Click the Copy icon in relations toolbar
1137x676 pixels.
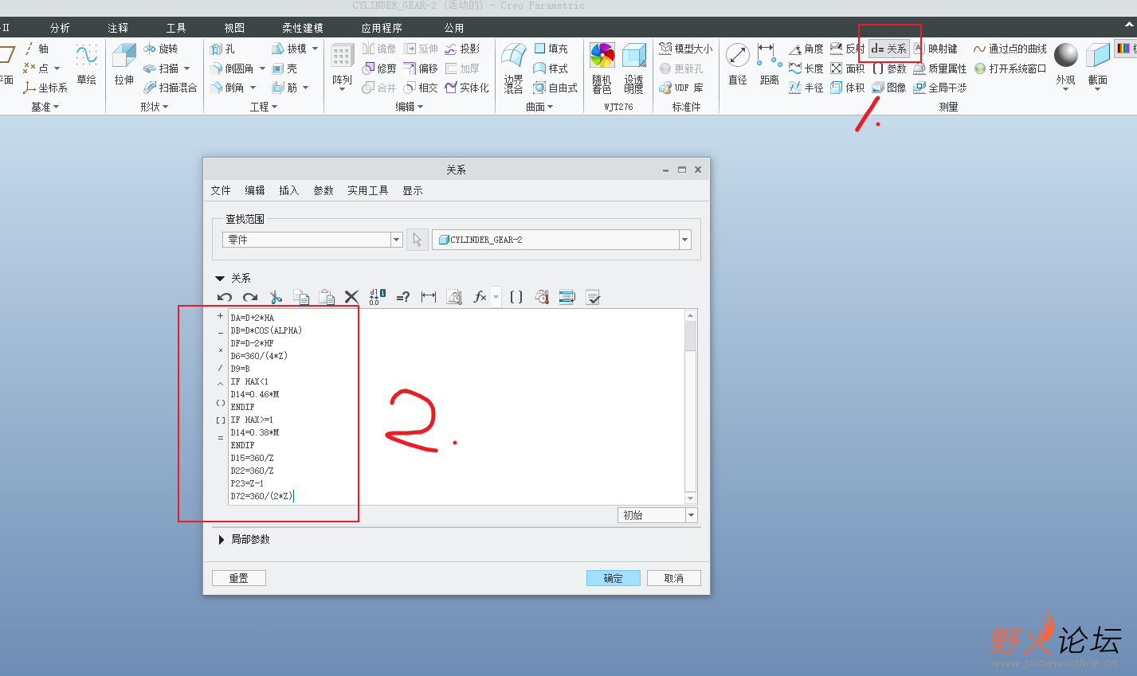[x=301, y=297]
